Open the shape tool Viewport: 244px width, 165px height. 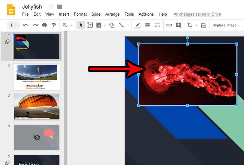point(112,25)
